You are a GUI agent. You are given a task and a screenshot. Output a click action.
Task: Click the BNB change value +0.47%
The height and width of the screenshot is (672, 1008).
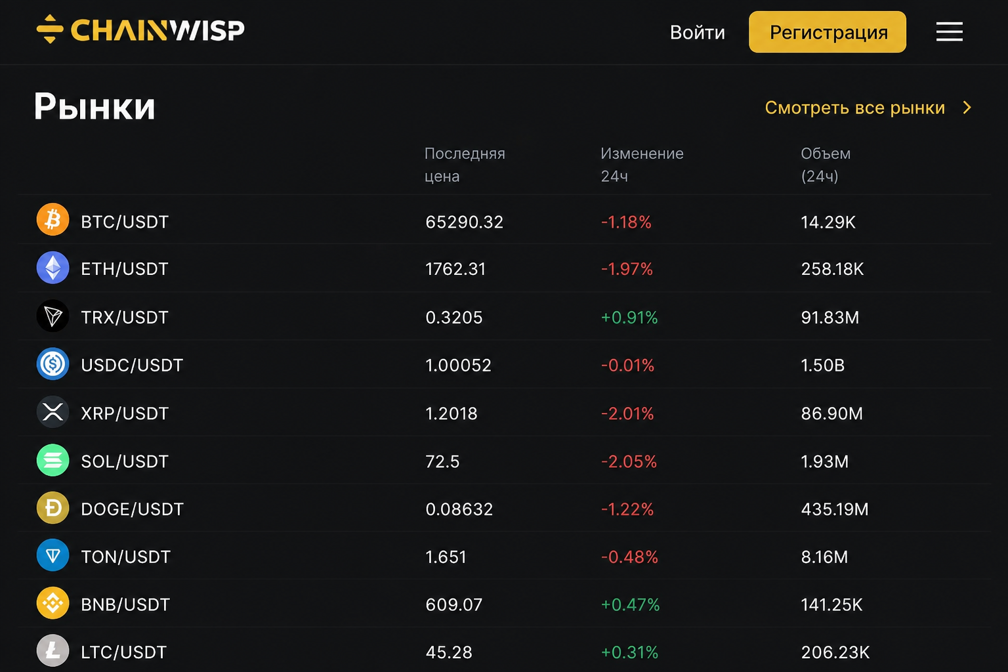[630, 604]
